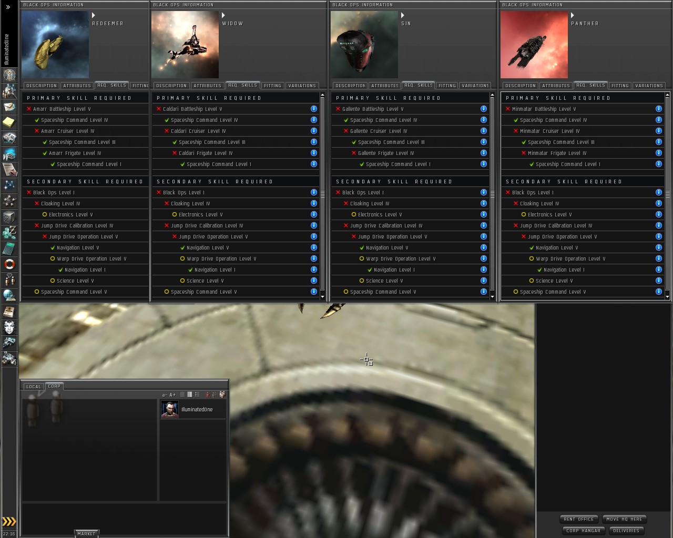673x538 pixels.
Task: Open the Deliveries button
Action: (x=626, y=531)
